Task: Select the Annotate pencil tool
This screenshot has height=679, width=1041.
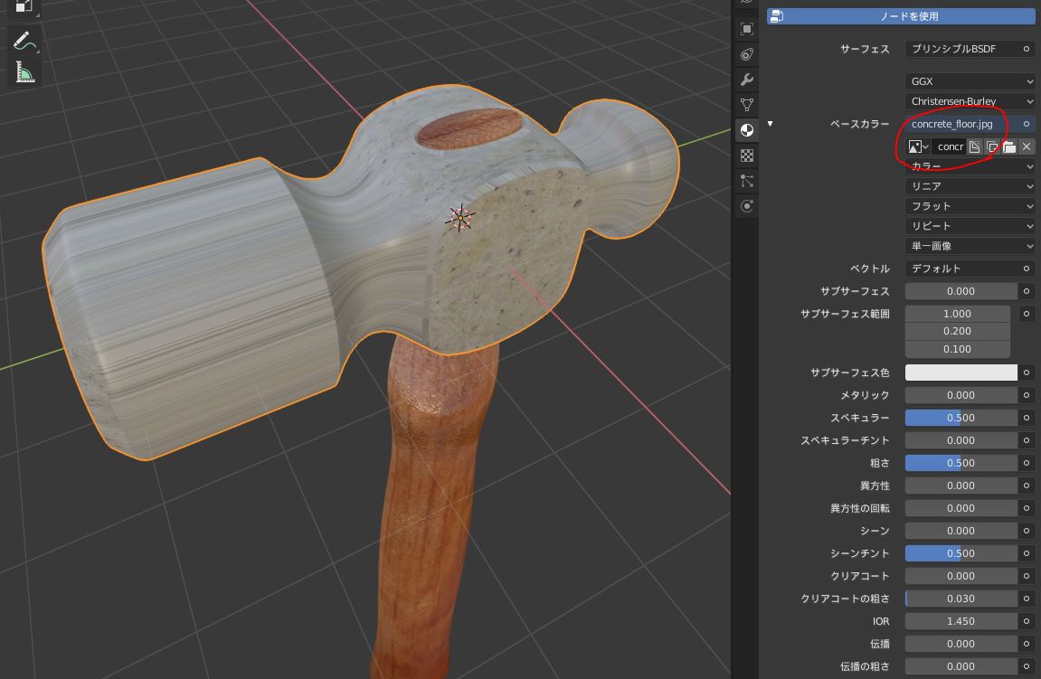Action: [24, 41]
